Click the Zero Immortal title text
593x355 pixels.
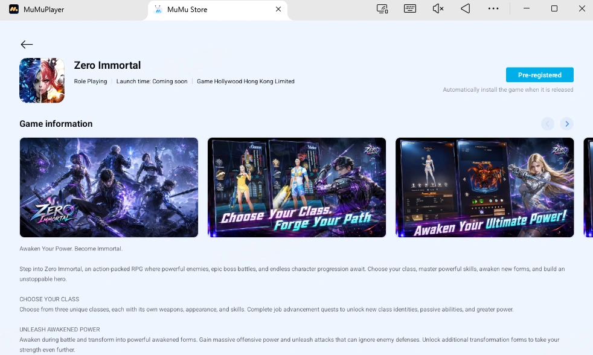(x=107, y=65)
